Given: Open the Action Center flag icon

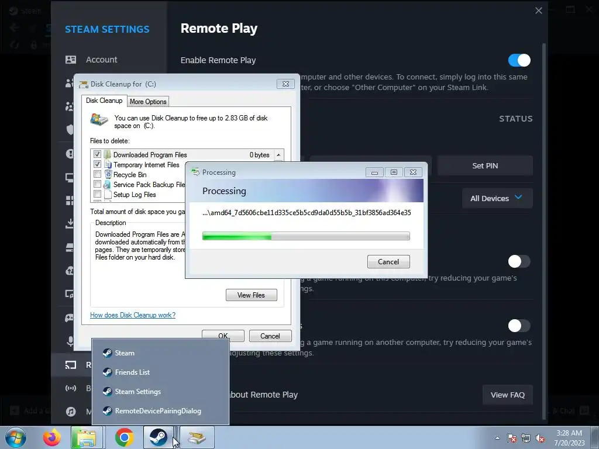Looking at the screenshot, I should coord(512,438).
